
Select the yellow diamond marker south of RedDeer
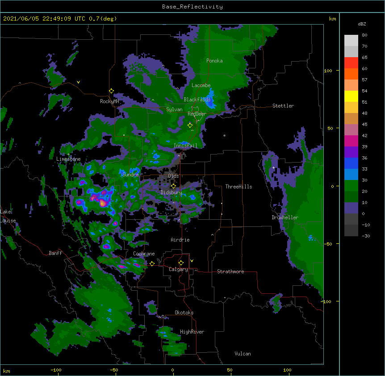click(190, 125)
